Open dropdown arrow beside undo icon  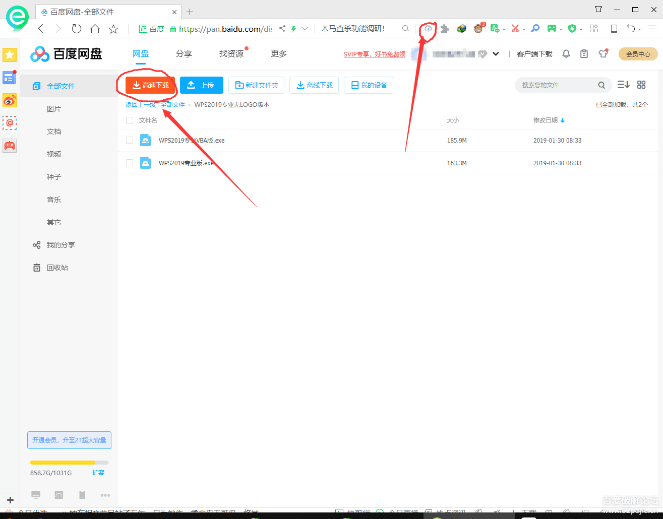point(640,29)
